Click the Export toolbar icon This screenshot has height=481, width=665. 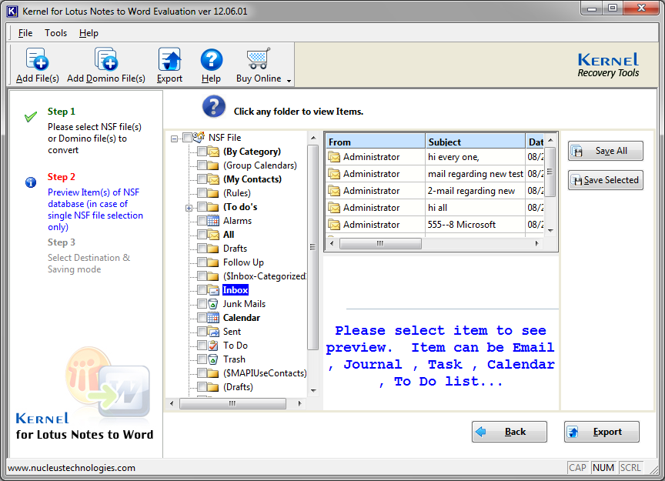(169, 59)
